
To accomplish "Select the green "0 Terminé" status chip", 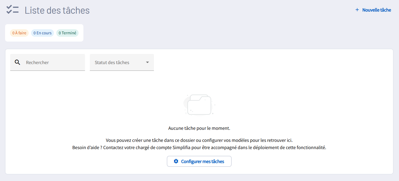I will (67, 33).
